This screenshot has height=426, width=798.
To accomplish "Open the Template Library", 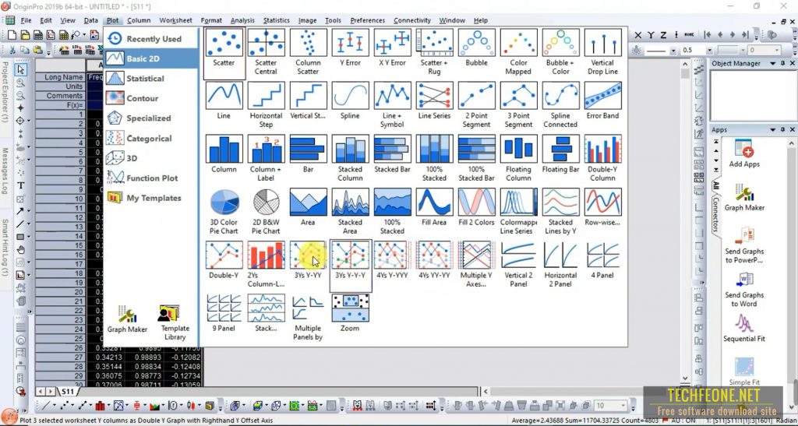I will click(x=175, y=322).
